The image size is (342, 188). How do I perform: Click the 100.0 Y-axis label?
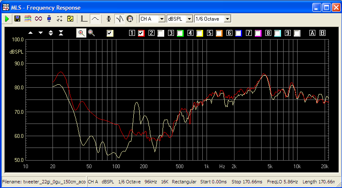pyautogui.click(x=18, y=40)
